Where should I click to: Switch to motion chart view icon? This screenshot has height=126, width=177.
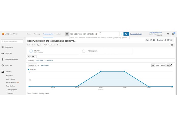pyautogui.click(x=171, y=65)
